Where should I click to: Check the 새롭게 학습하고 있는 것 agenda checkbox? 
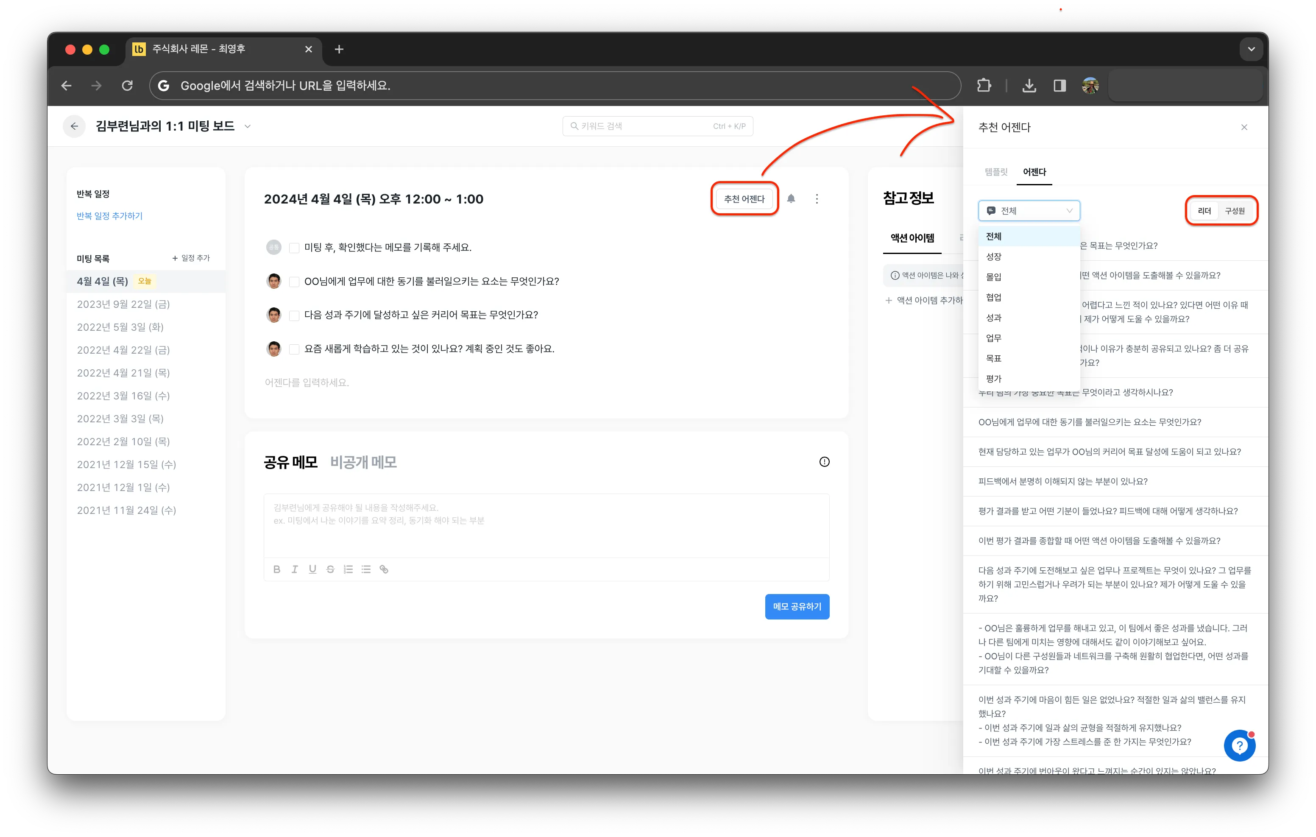tap(294, 349)
